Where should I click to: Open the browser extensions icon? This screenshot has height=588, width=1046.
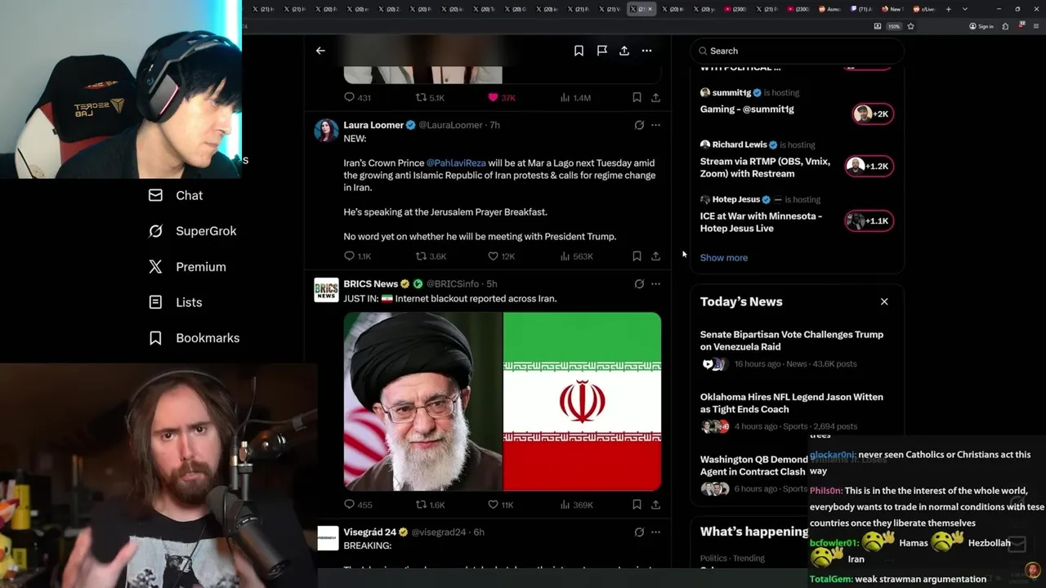pos(1005,26)
